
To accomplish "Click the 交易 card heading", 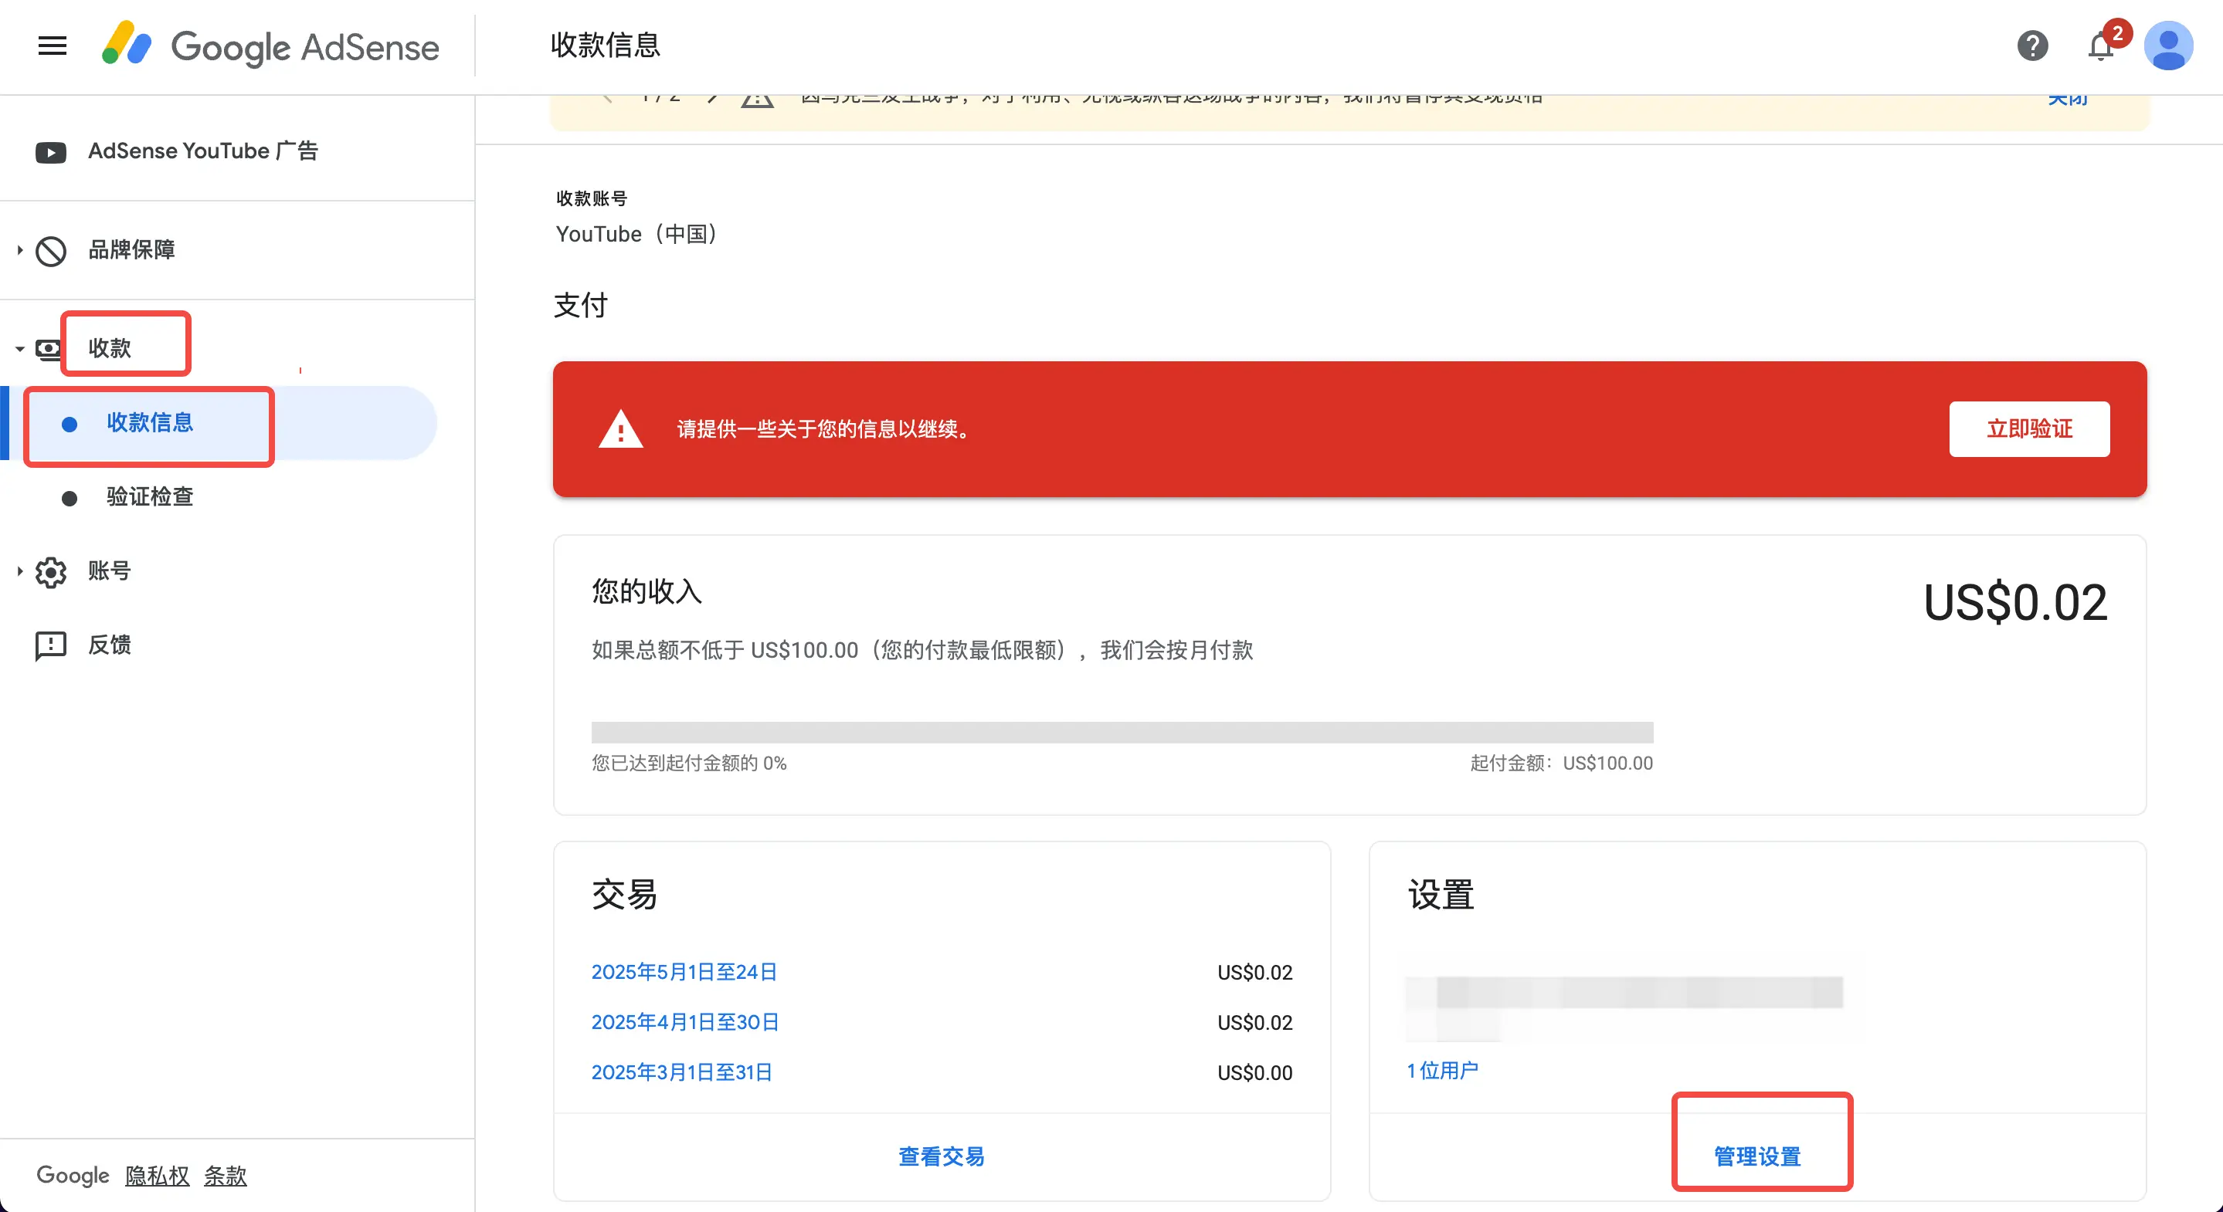I will tap(624, 895).
